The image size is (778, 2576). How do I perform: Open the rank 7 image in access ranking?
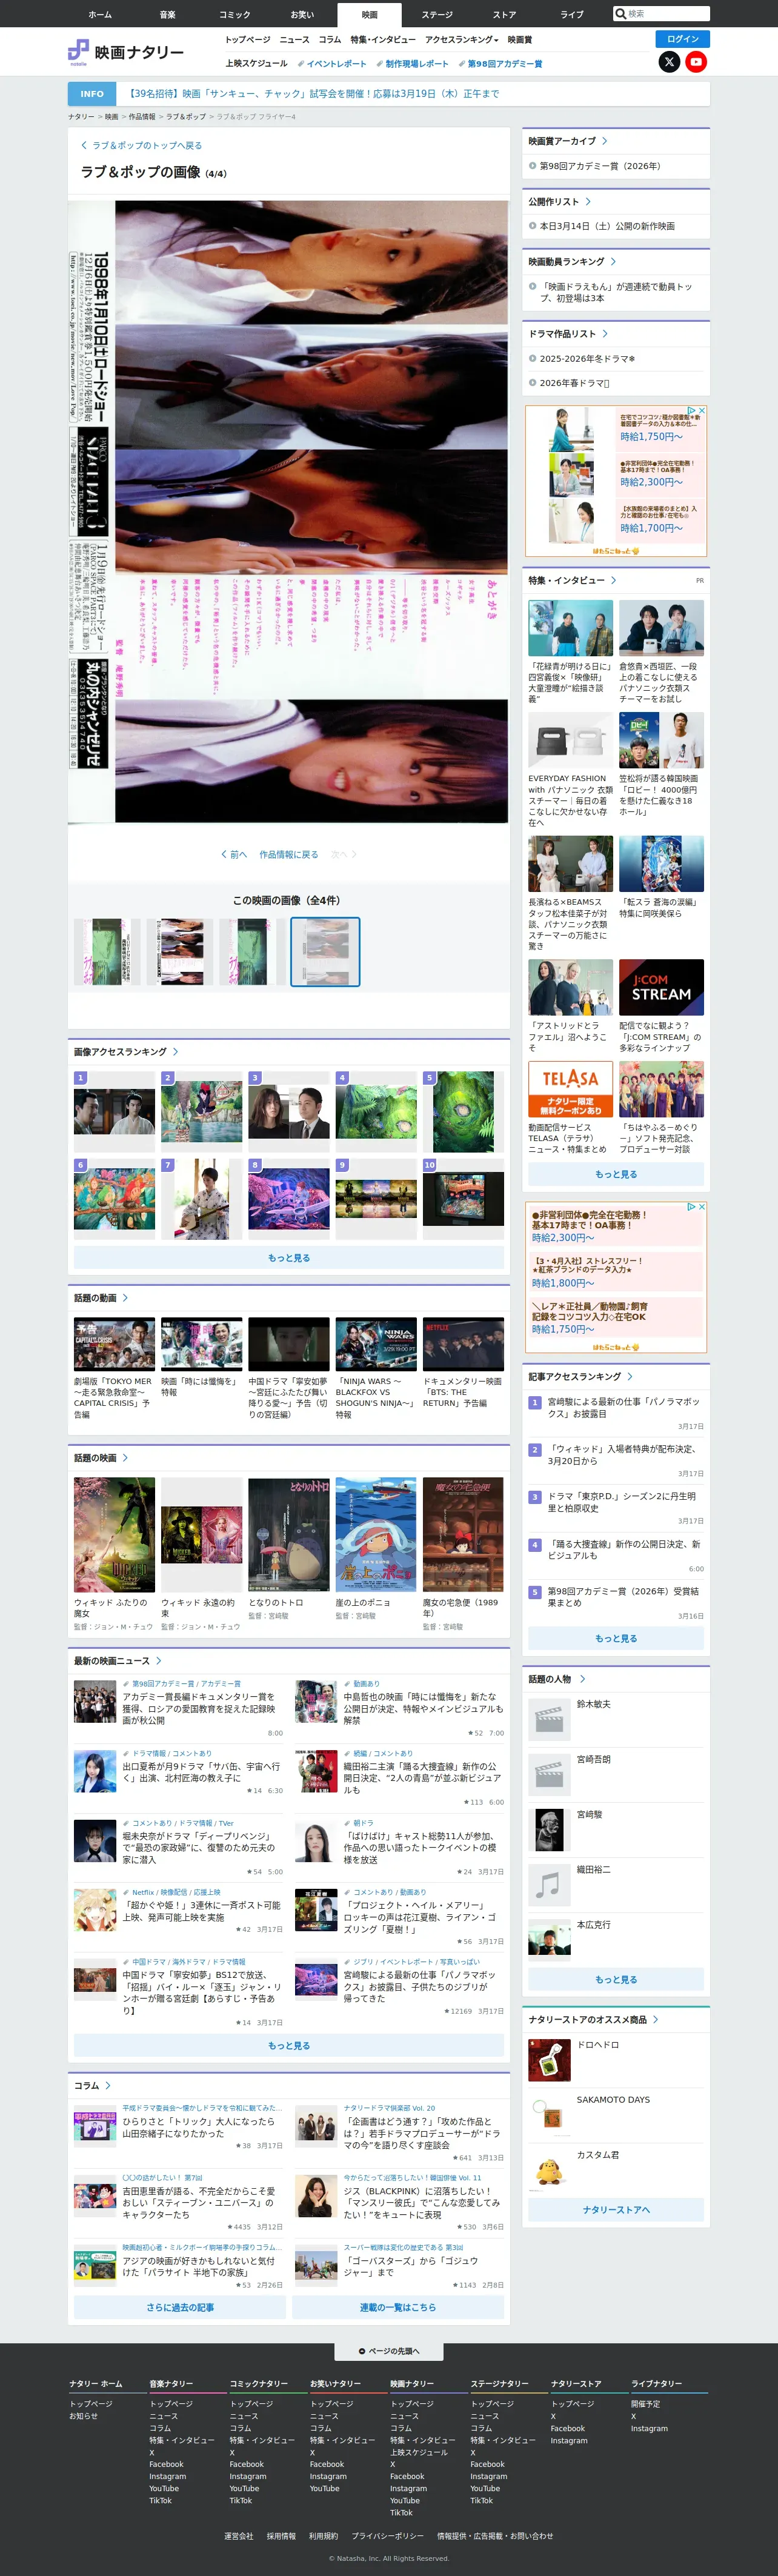[x=201, y=1199]
